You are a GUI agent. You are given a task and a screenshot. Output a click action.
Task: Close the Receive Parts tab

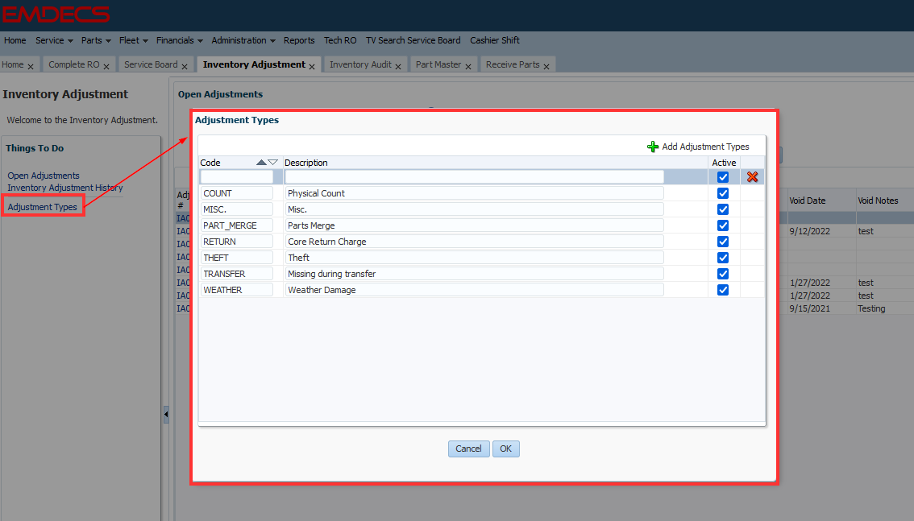[x=546, y=66]
